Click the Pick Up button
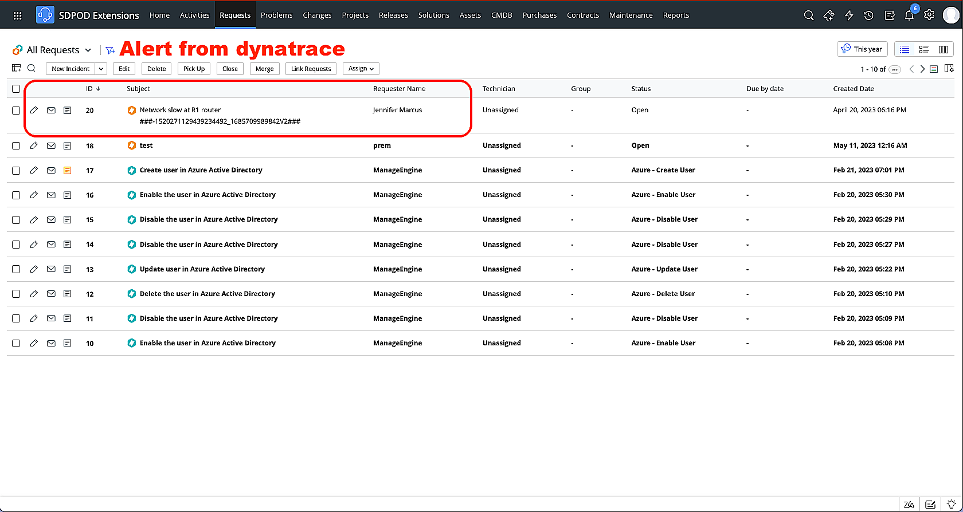The height and width of the screenshot is (512, 963). pyautogui.click(x=194, y=69)
